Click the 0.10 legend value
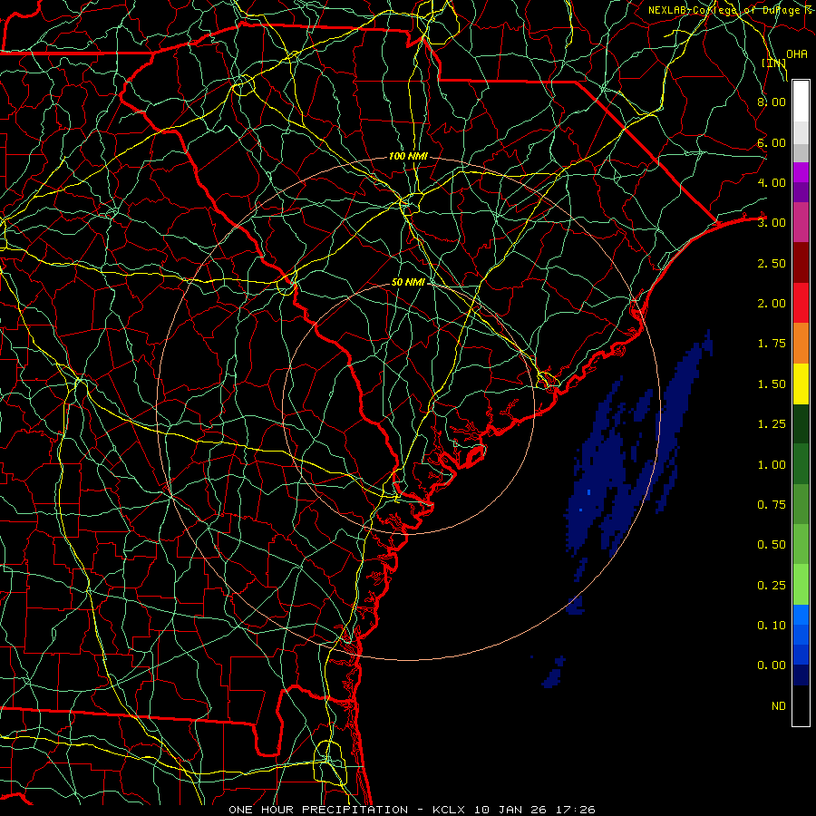This screenshot has width=816, height=816. [772, 626]
